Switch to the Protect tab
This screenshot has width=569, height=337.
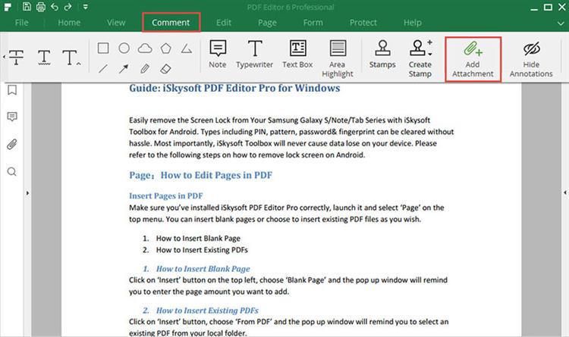coord(363,23)
